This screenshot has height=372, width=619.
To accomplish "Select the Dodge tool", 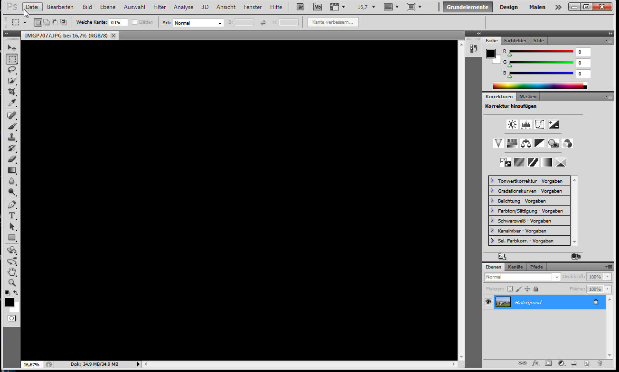I will click(x=12, y=192).
